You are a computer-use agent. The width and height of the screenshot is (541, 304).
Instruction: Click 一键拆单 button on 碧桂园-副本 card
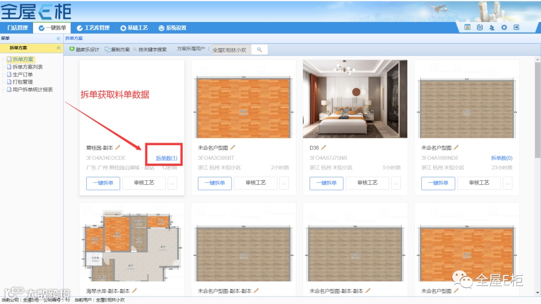103,183
